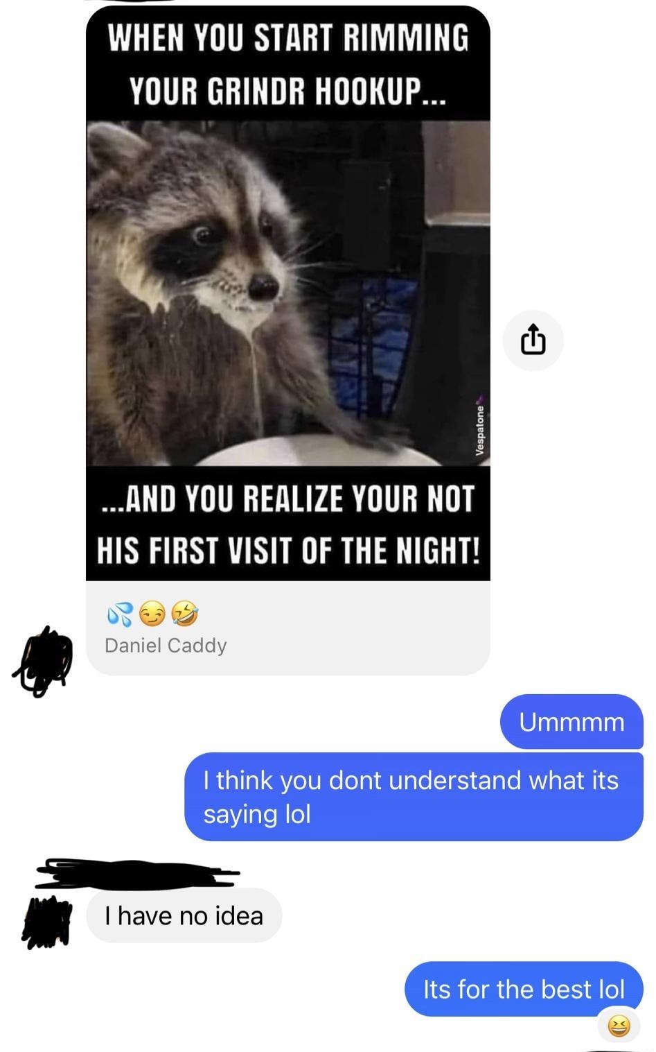
Task: Open the raccoon meme image
Action: [x=288, y=293]
